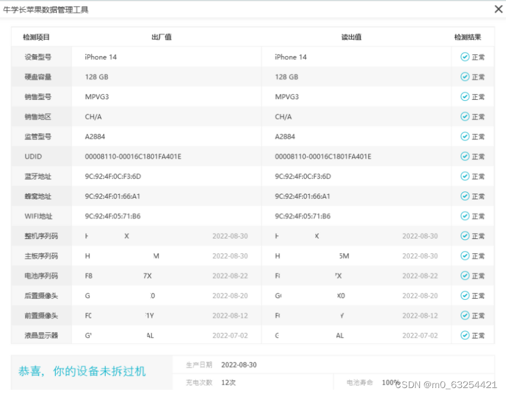Image resolution: width=506 pixels, height=395 pixels.
Task: Select factory WIFI address 9C:92:4F:05:71:B6
Action: [x=113, y=216]
